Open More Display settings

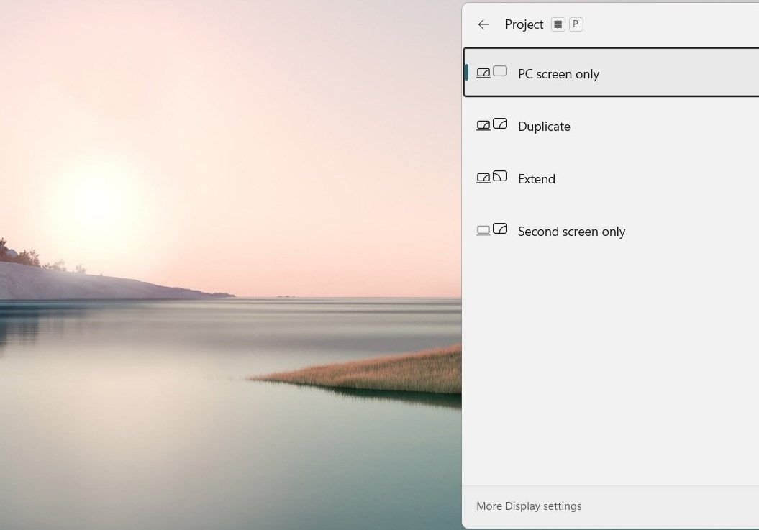coord(529,506)
